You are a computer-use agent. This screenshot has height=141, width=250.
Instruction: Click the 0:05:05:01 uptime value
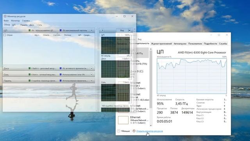coord(164,121)
